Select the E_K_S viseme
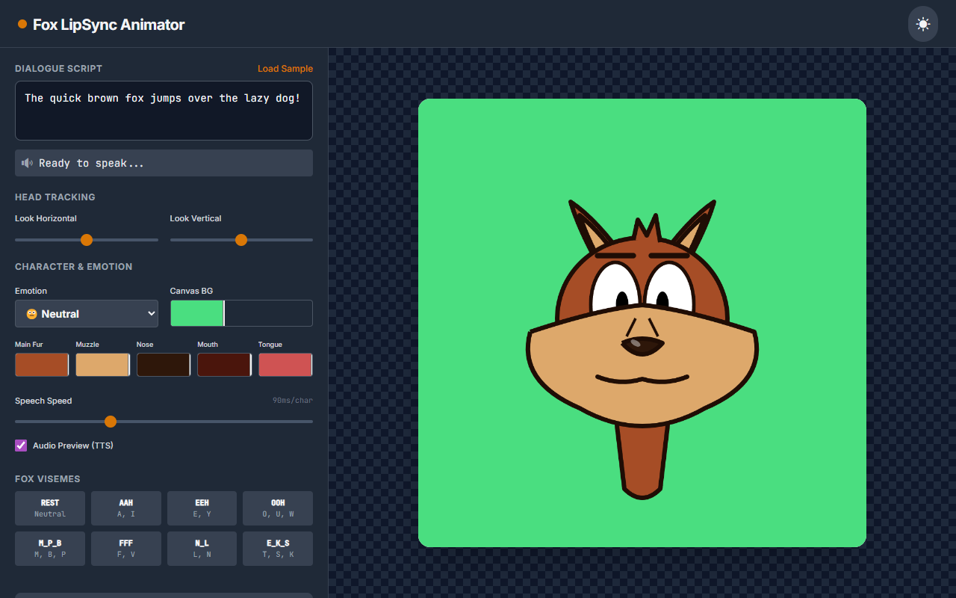Screen dimensions: 956x598 (x=277, y=549)
